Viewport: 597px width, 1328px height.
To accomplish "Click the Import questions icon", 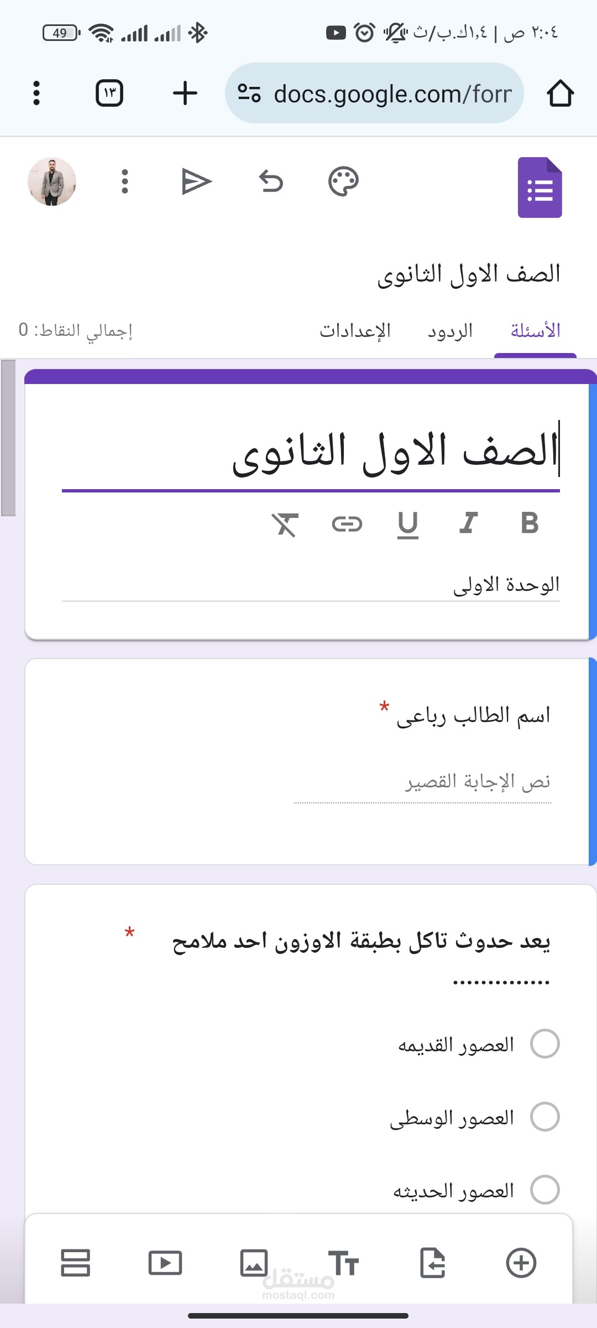I will coord(431,1263).
